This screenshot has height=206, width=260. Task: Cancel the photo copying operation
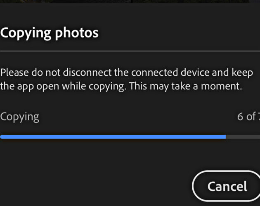pos(226,186)
